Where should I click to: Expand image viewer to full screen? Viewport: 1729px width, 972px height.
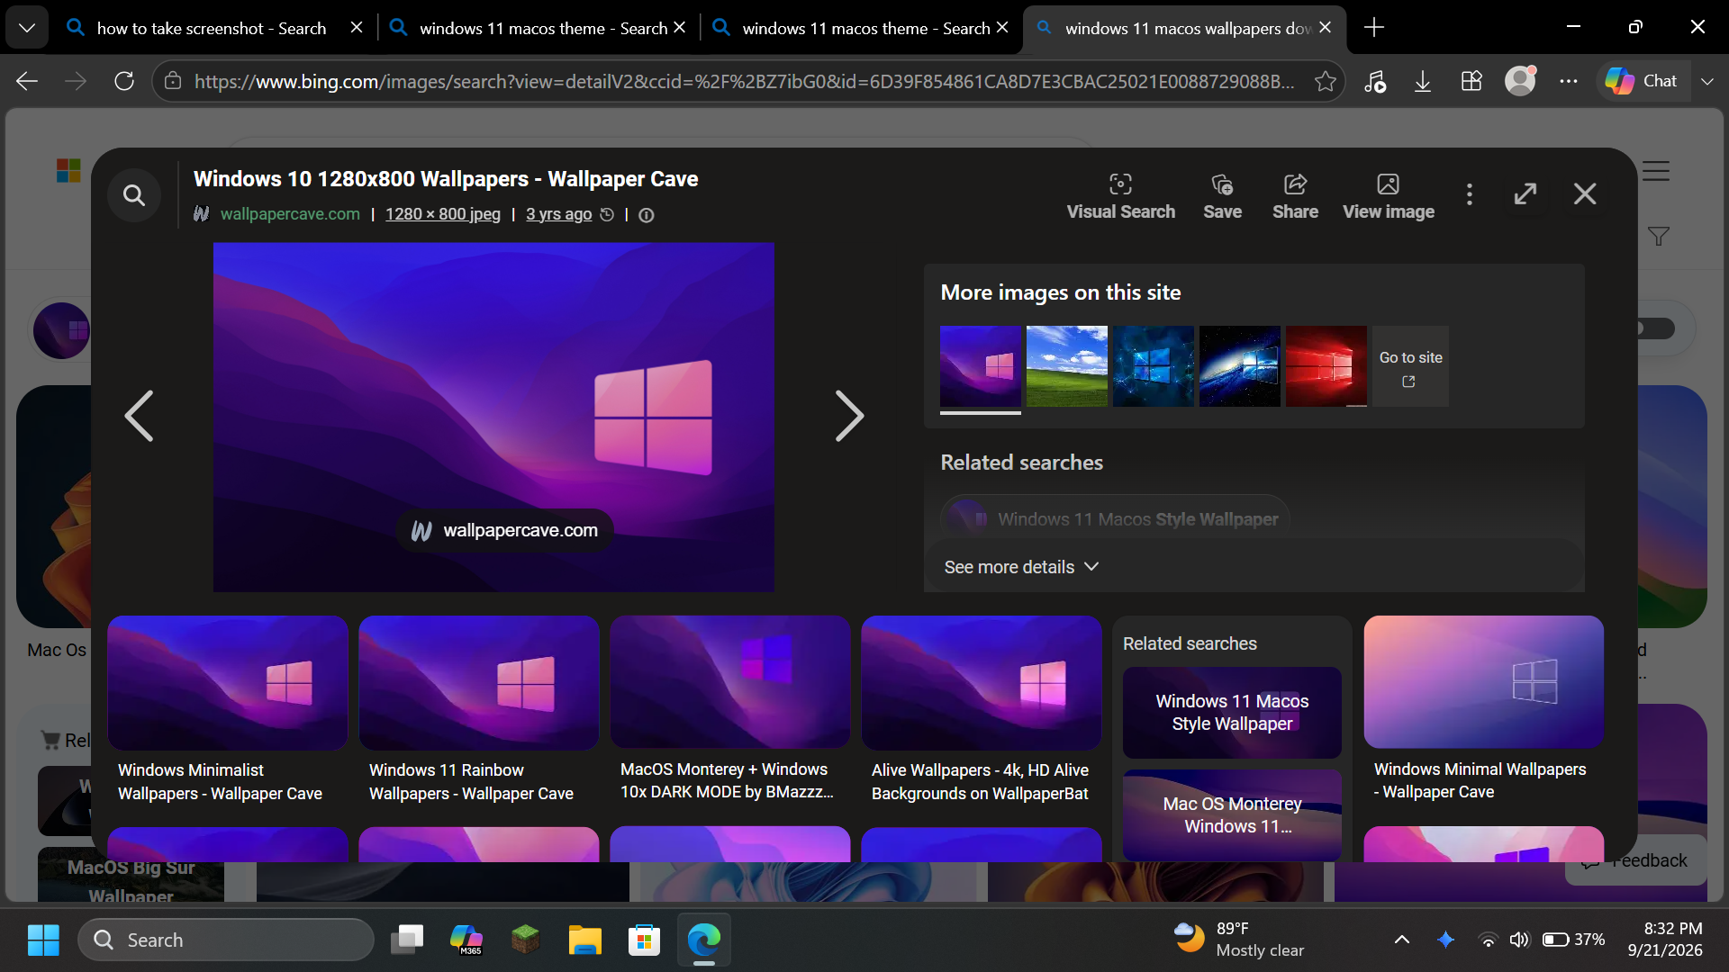(x=1525, y=194)
